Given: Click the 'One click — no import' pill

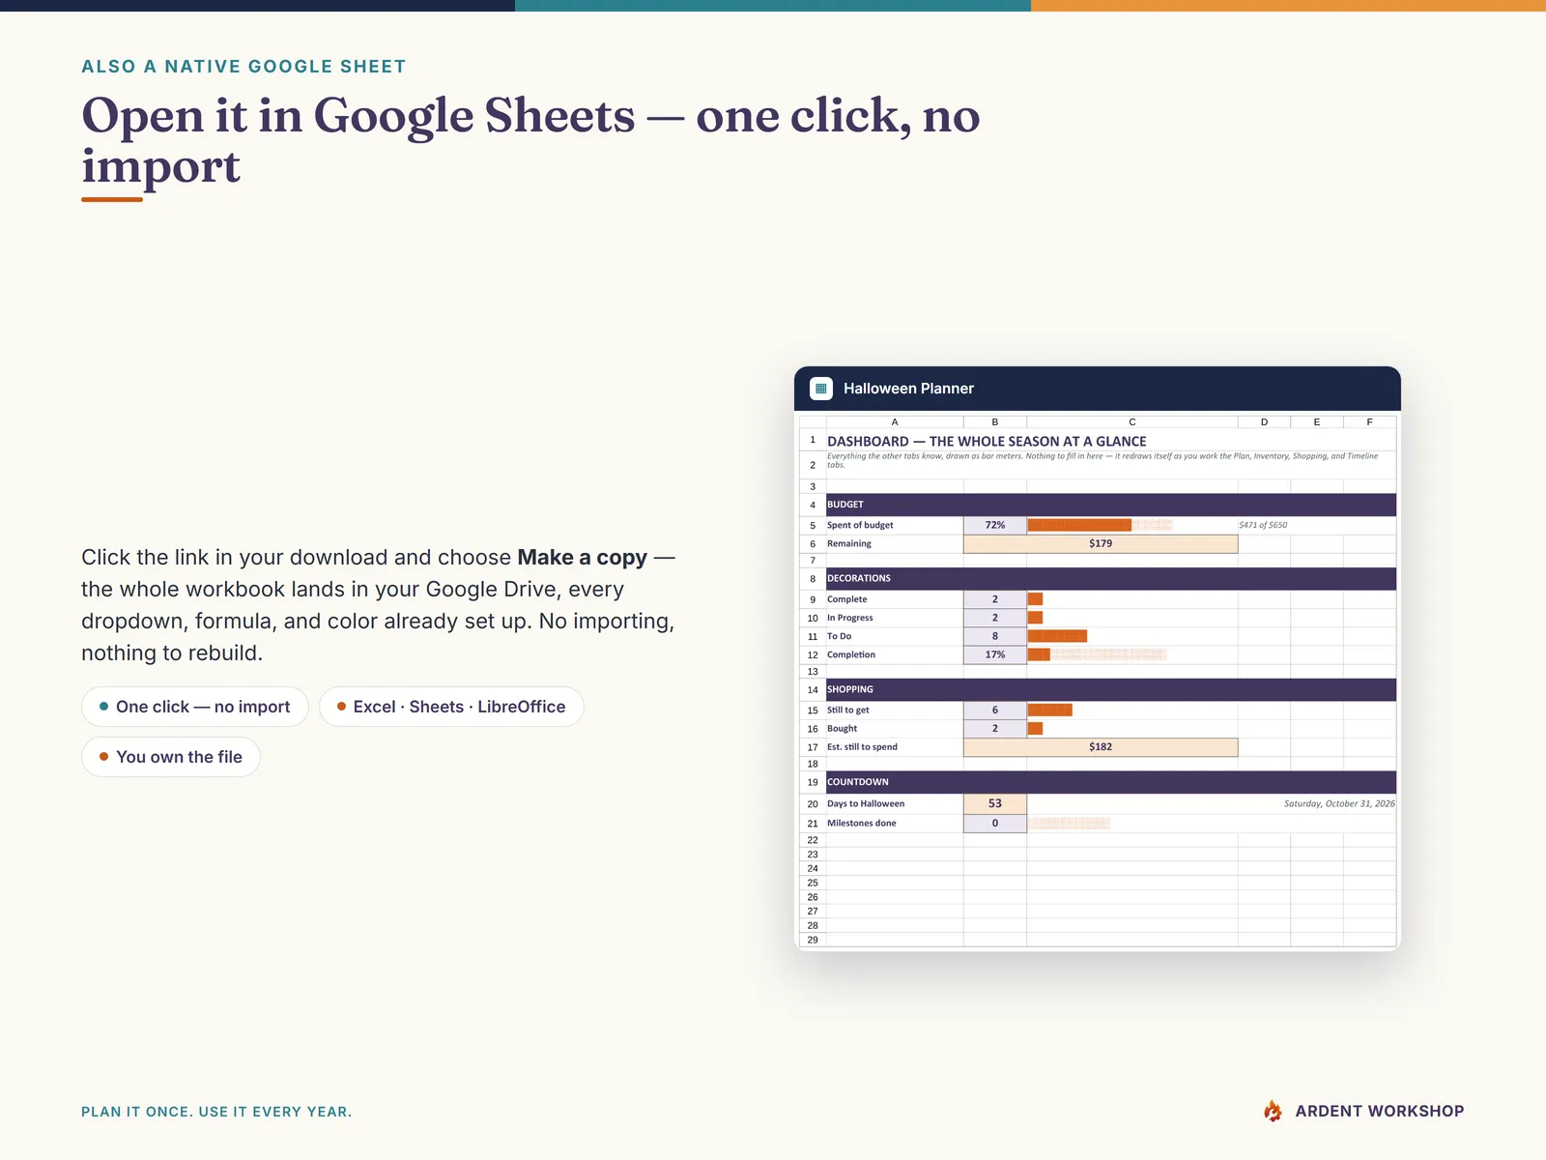Looking at the screenshot, I should point(195,707).
